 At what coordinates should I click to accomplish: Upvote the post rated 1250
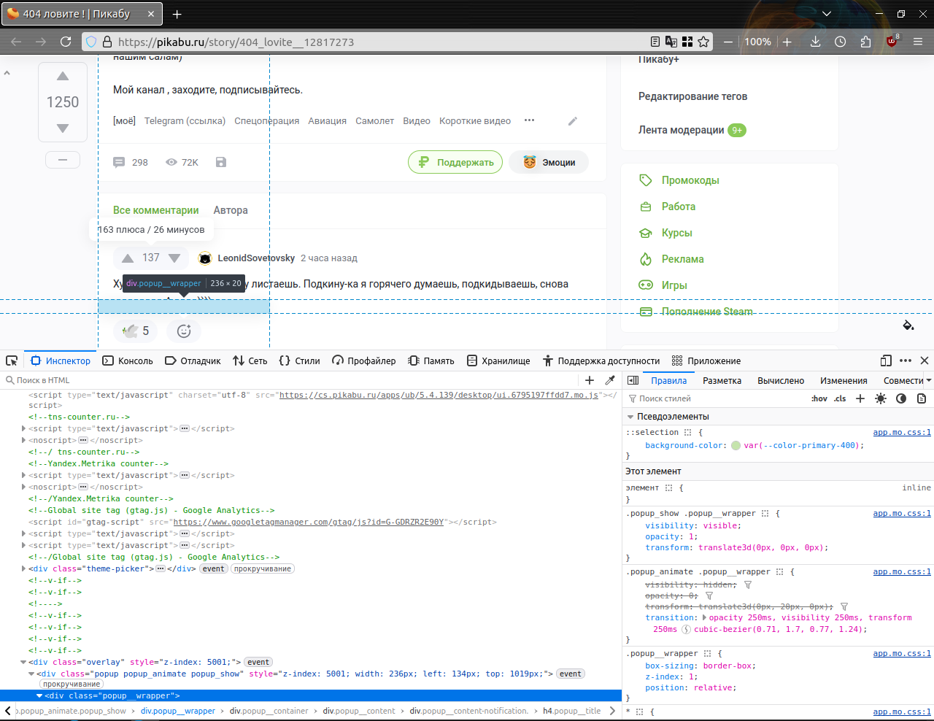pos(63,76)
